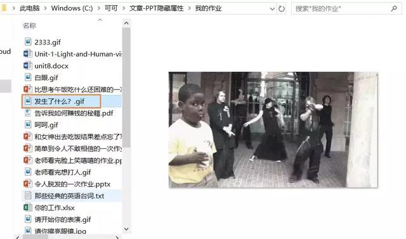Expand the address bar history dropdown
The height and width of the screenshot is (239, 406).
coord(272,9)
